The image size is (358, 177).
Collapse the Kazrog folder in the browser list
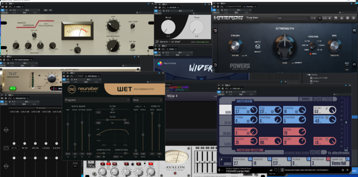tap(308, 75)
